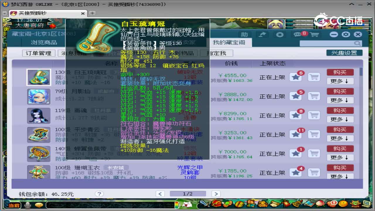Open the 藏宝阁 settings gear icon
The image size is (375, 211).
346,34
